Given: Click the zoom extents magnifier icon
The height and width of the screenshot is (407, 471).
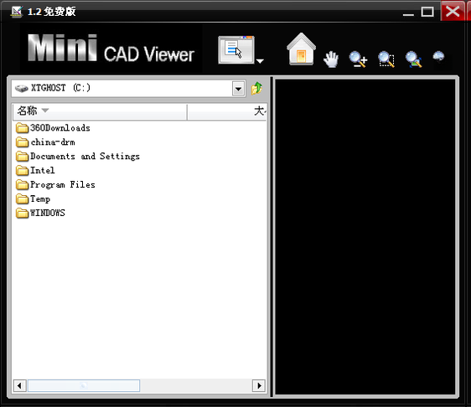Looking at the screenshot, I should click(414, 59).
